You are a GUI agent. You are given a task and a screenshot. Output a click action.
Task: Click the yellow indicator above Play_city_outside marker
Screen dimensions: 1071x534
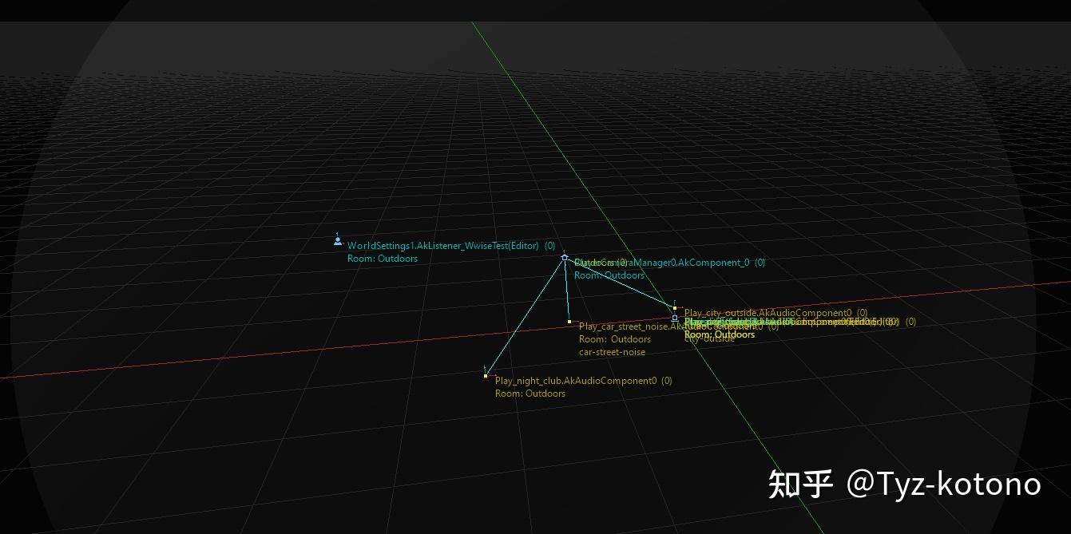pyautogui.click(x=675, y=301)
